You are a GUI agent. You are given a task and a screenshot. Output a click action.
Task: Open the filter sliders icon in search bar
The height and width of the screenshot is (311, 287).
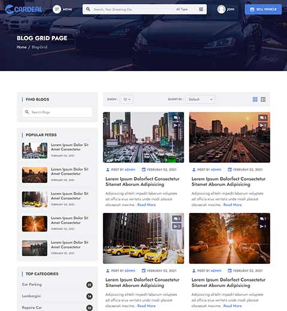pos(201,9)
